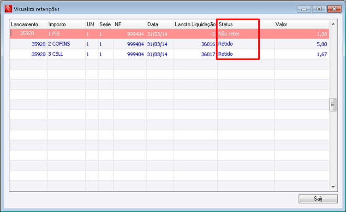
Task: Select the 1 PIS row cell
Action: click(66, 34)
